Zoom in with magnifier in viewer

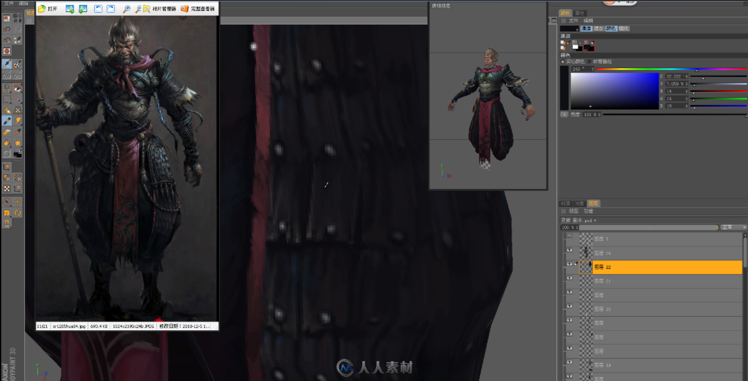(x=126, y=9)
